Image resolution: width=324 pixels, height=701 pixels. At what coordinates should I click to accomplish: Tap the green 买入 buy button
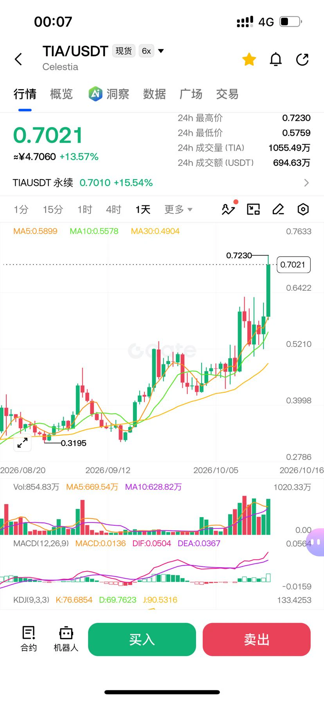coord(142,639)
